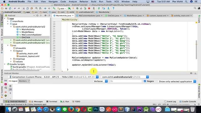Viewport: 201px width, 113px height.
Task: Click the Redo arrow icon
Action: [19, 8]
